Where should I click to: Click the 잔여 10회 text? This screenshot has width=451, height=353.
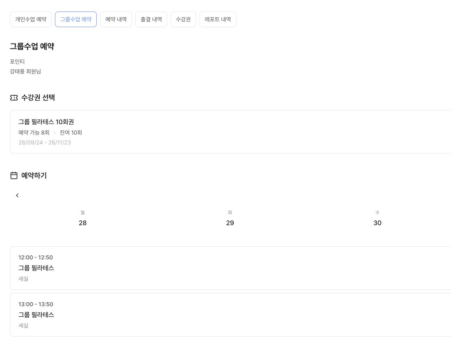71,133
